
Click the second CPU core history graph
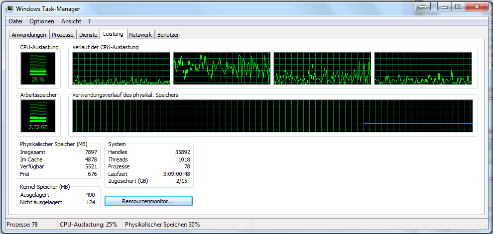pos(222,68)
